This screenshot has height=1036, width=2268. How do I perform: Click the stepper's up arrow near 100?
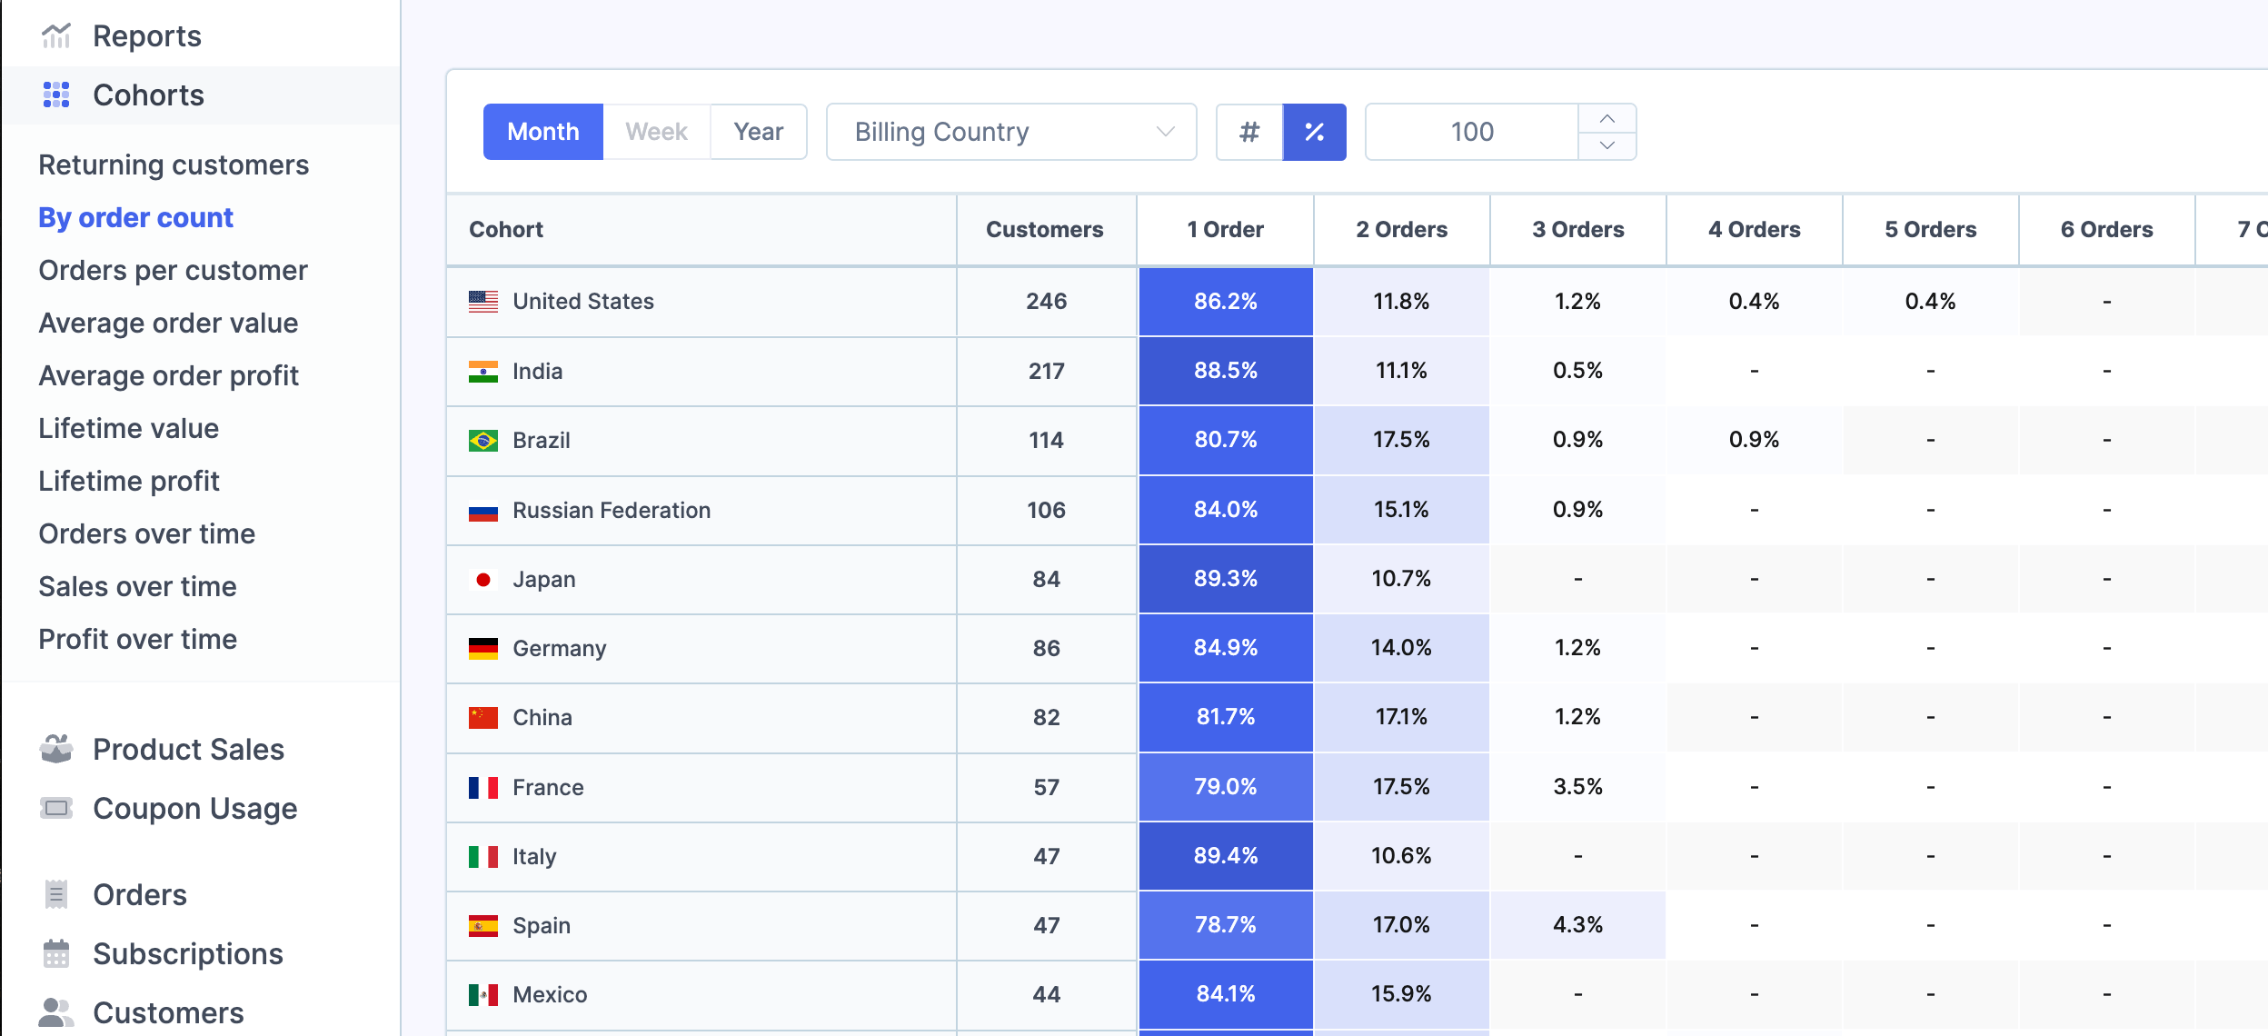[x=1607, y=118]
